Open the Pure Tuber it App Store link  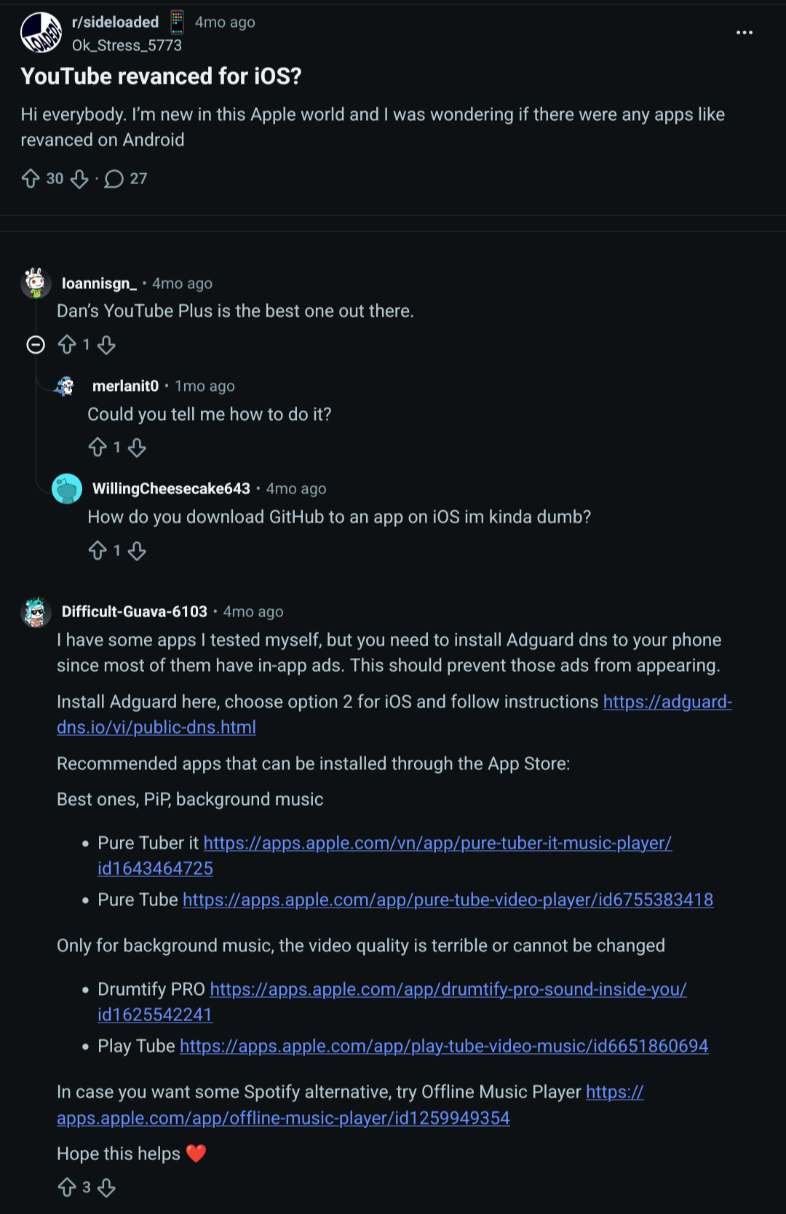pos(437,843)
